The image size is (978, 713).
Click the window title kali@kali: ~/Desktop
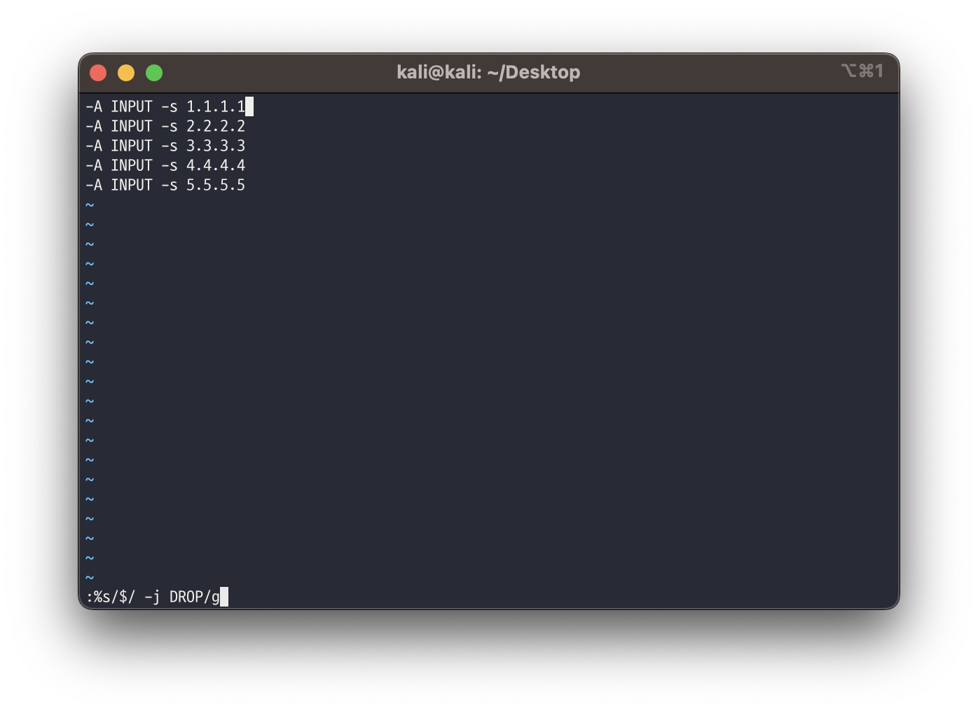coord(488,72)
